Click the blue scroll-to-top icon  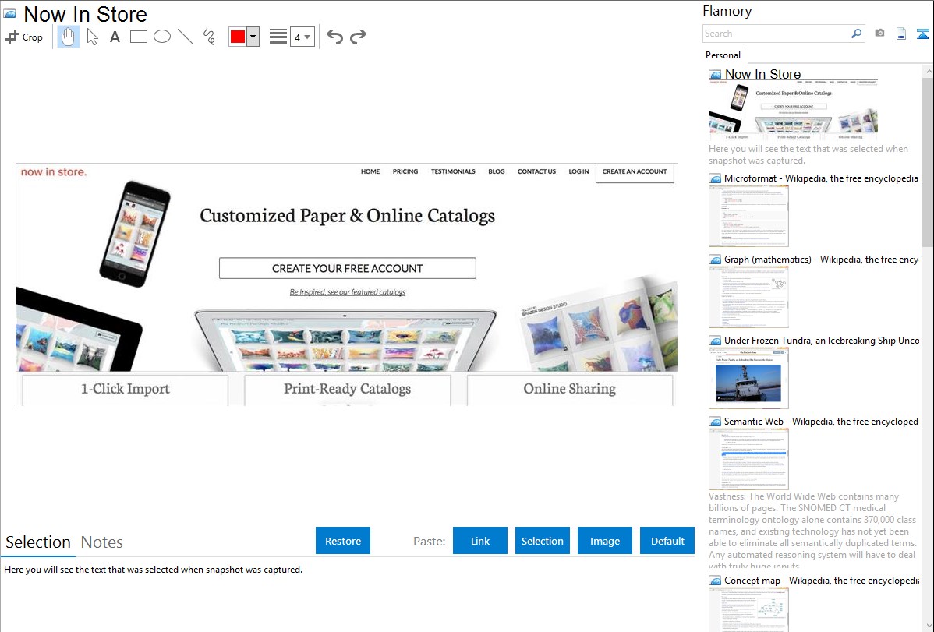click(922, 34)
